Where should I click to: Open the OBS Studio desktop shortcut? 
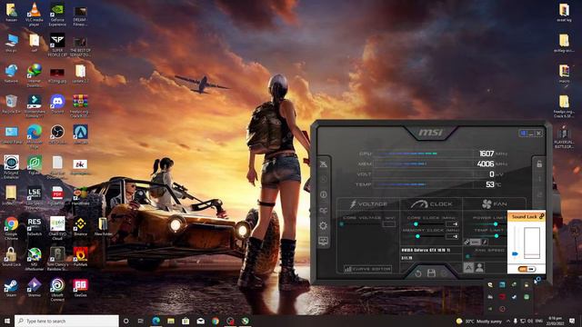coord(57,134)
